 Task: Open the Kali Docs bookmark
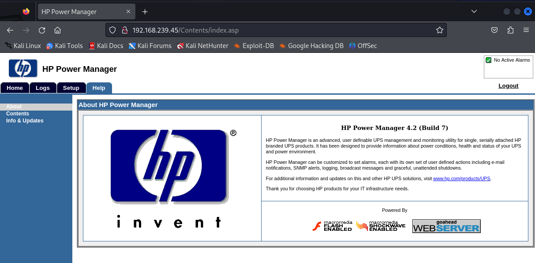[x=106, y=45]
